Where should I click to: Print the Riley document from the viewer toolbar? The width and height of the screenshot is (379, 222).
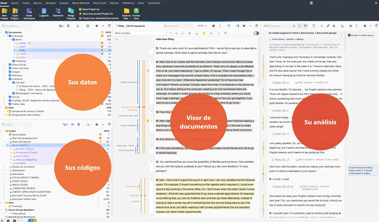pyautogui.click(x=213, y=26)
